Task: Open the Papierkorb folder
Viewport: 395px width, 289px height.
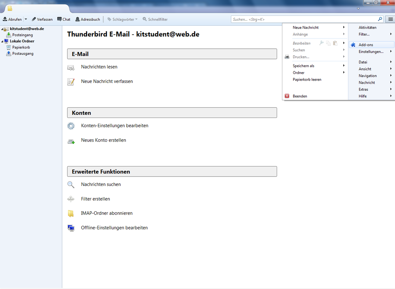Action: click(x=21, y=47)
